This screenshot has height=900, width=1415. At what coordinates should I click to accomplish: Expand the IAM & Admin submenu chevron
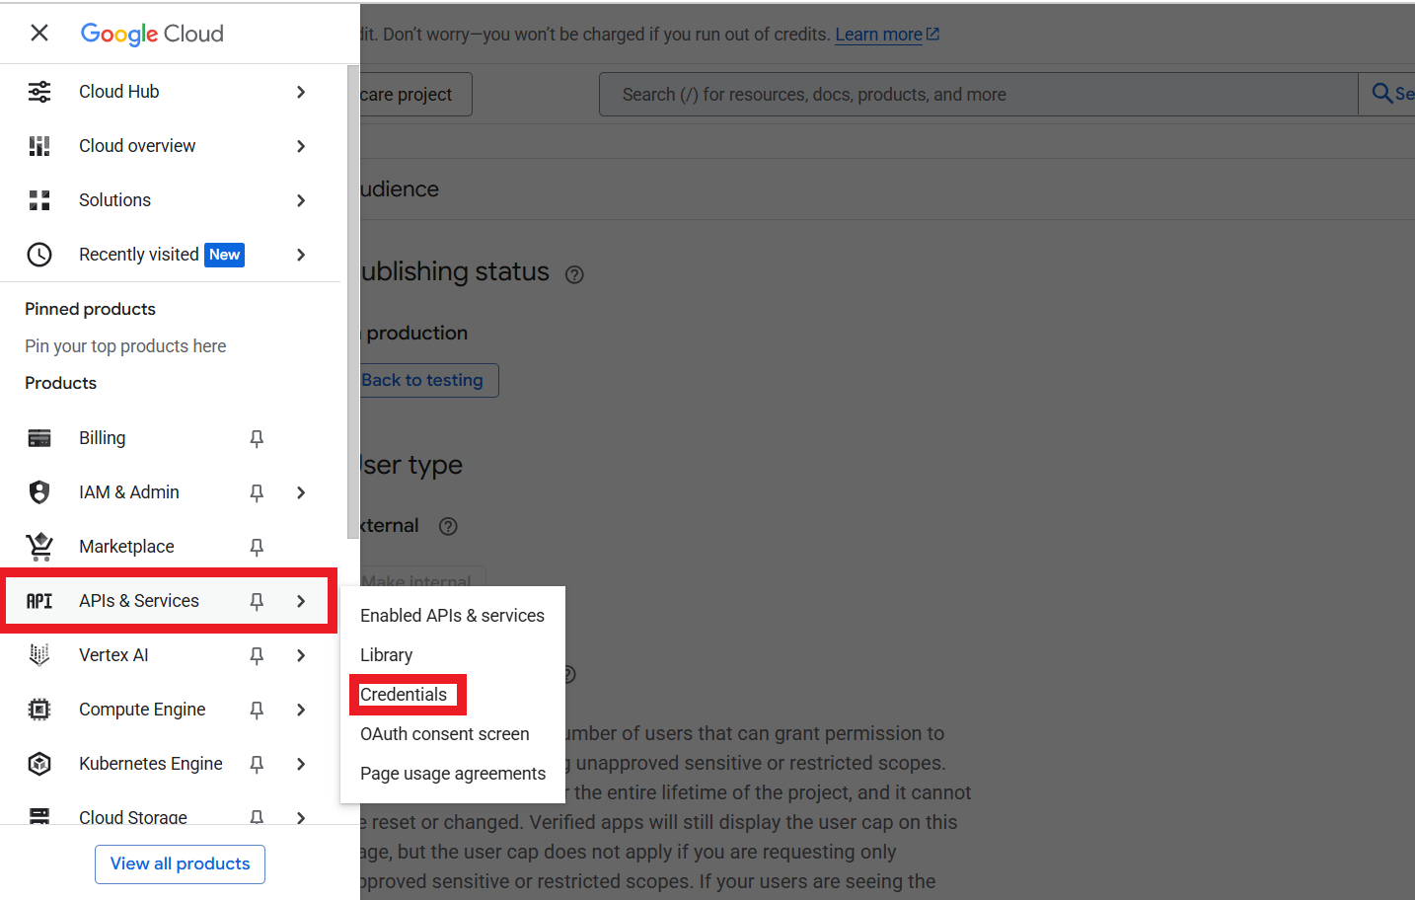pyautogui.click(x=301, y=492)
